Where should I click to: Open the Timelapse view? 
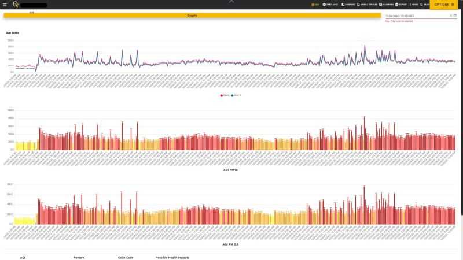(330, 5)
